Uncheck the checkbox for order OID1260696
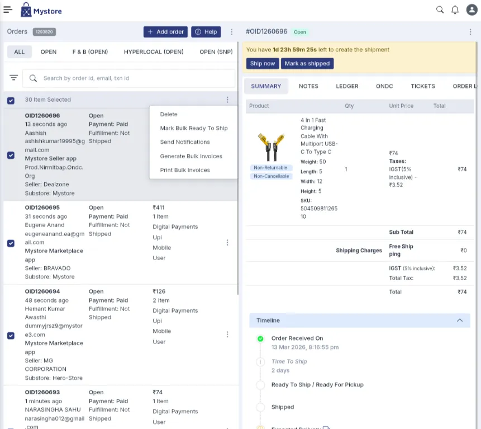 (11, 155)
